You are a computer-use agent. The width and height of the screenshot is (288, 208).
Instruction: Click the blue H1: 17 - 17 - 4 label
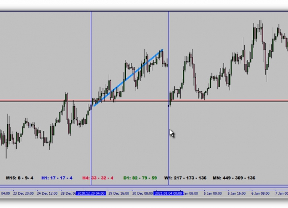coord(57,178)
